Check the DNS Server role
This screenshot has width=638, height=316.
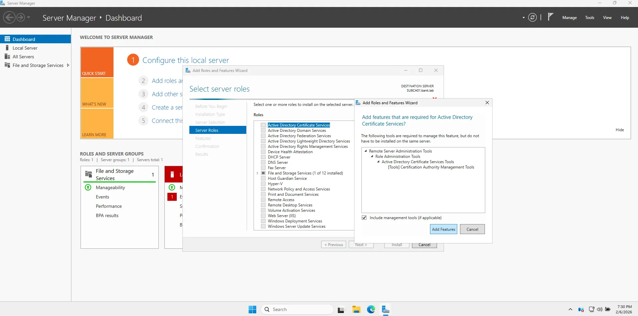point(263,162)
